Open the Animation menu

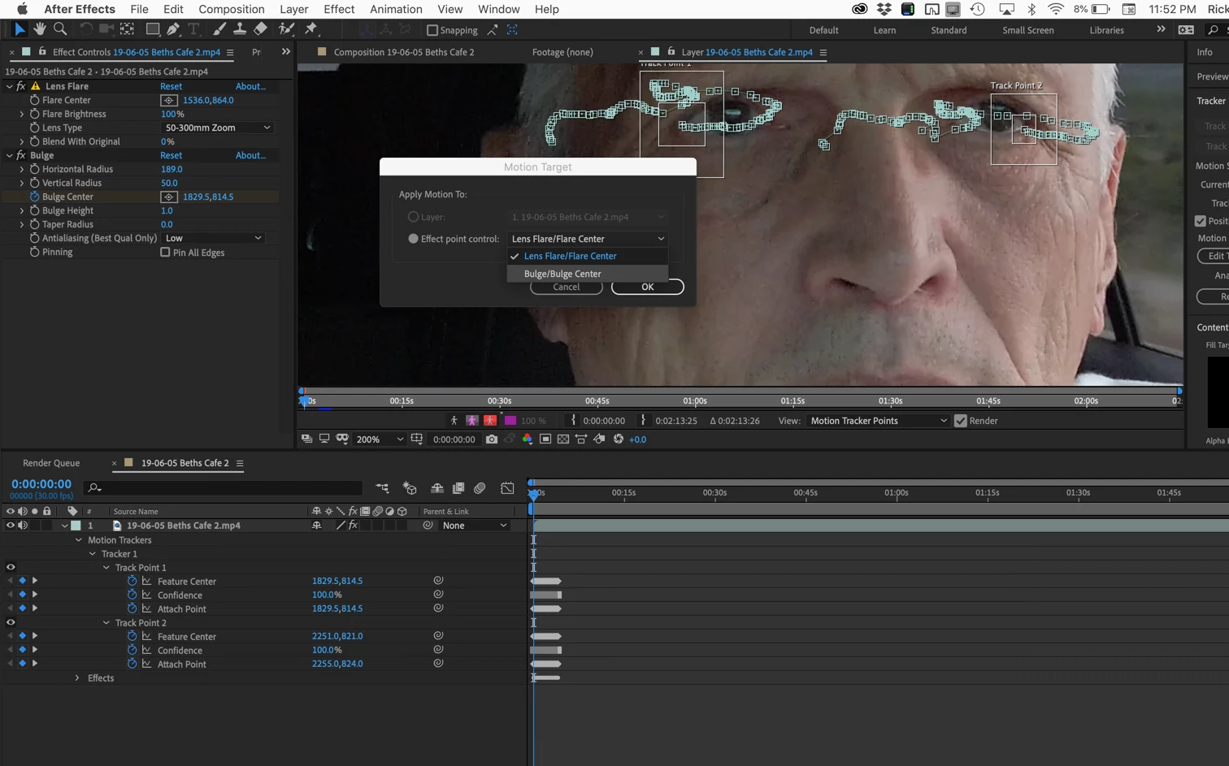click(x=396, y=9)
